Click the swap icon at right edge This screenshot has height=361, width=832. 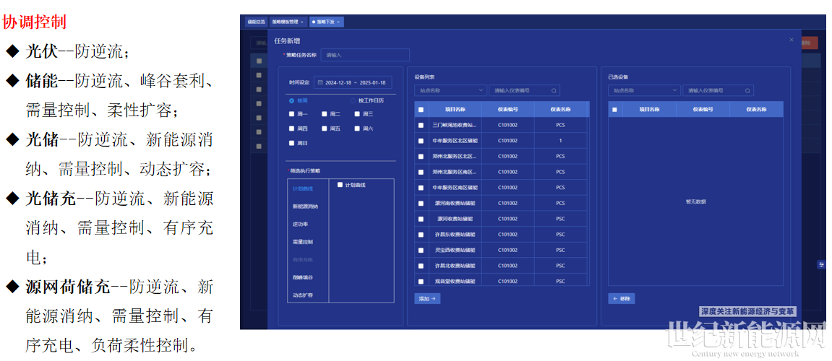[821, 265]
